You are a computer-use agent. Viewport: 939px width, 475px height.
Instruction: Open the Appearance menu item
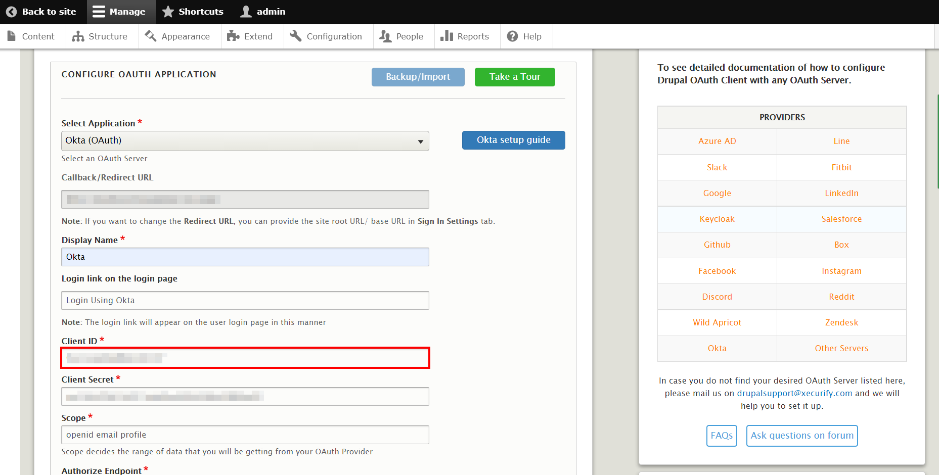pos(185,36)
